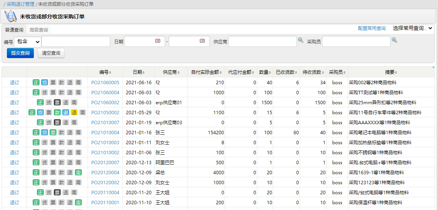
Task: Open the start date calendar picker
Action: 158,41
